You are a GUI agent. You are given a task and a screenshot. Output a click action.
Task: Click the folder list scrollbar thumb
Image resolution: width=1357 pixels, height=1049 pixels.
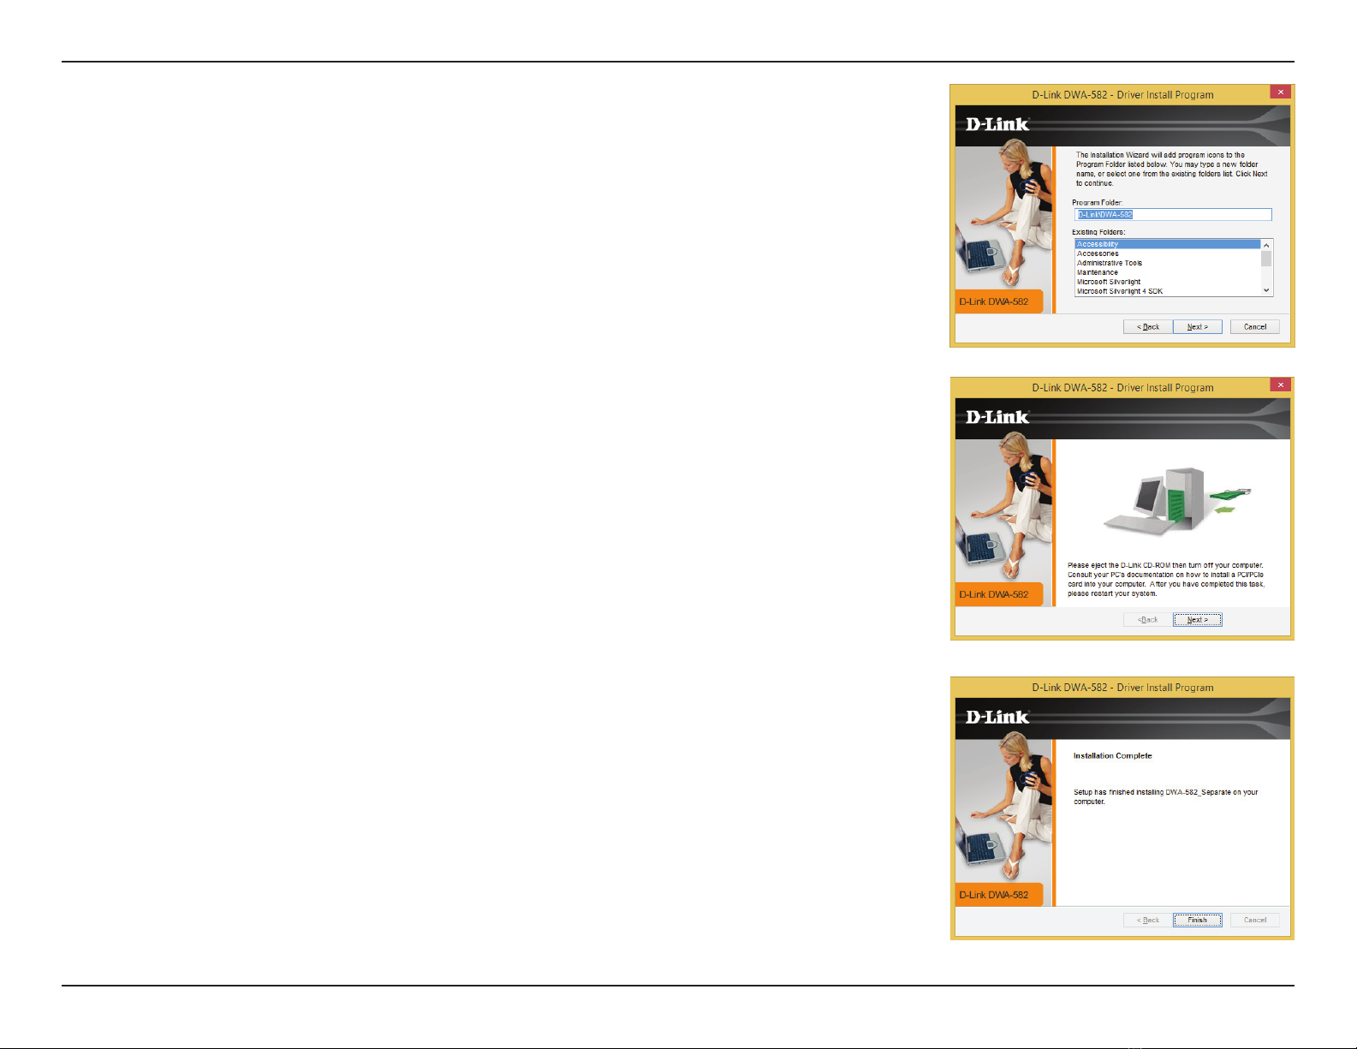(x=1267, y=259)
